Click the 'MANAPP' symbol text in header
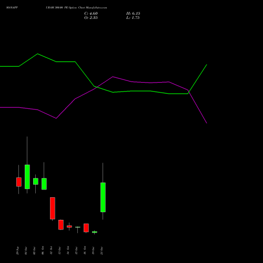263x263 pixels. pyautogui.click(x=12, y=8)
